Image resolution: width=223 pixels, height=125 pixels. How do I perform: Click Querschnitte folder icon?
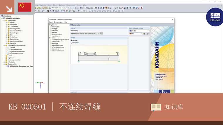9,27
